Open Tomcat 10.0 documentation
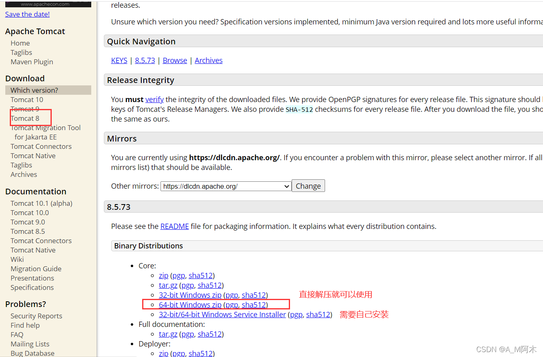The width and height of the screenshot is (543, 357). (30, 213)
